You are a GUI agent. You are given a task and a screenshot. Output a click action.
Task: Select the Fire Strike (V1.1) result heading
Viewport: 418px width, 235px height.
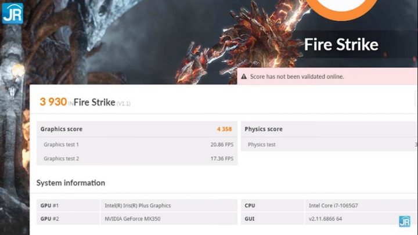[102, 103]
